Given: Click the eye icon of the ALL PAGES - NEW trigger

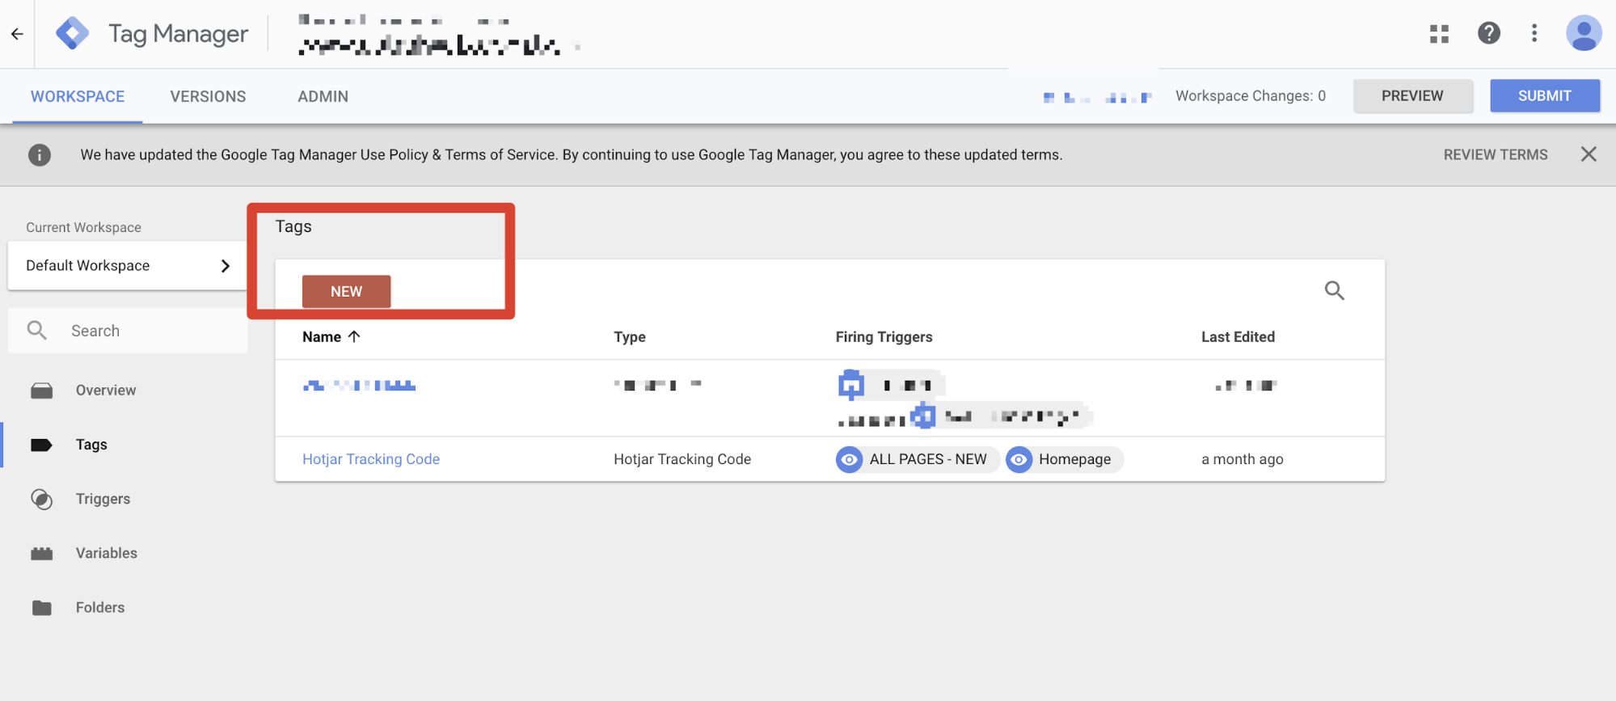Looking at the screenshot, I should pyautogui.click(x=849, y=459).
